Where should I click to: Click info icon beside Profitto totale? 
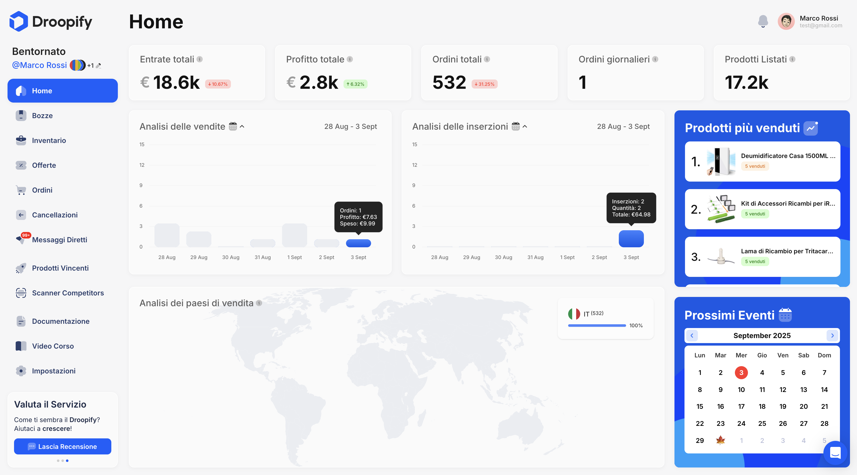[x=350, y=59]
